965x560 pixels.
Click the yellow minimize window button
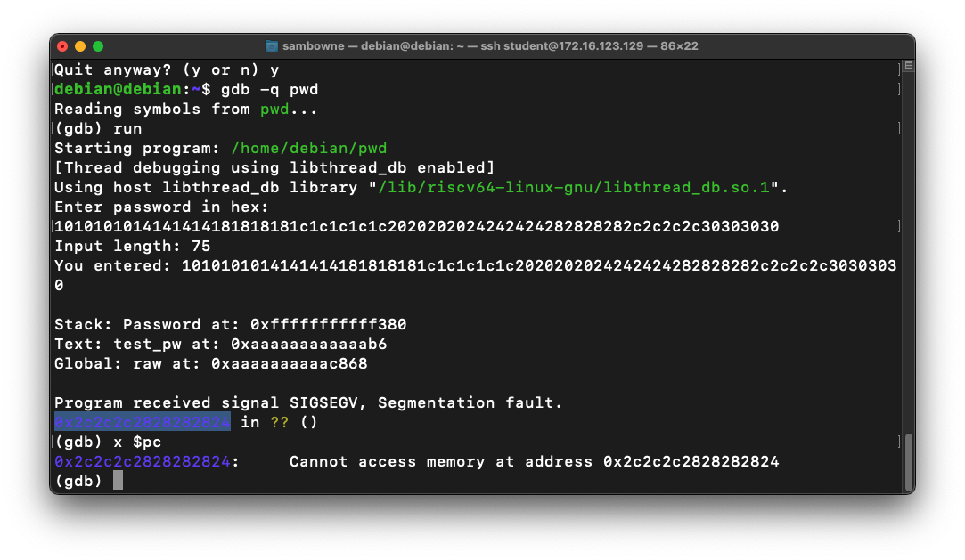[80, 46]
